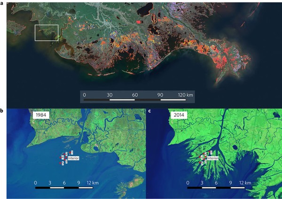Click the 0 mark on the top scale bar
This screenshot has height=199, width=282.
[85, 95]
